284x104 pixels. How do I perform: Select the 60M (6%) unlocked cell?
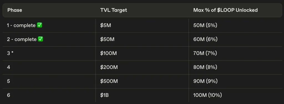pos(235,39)
